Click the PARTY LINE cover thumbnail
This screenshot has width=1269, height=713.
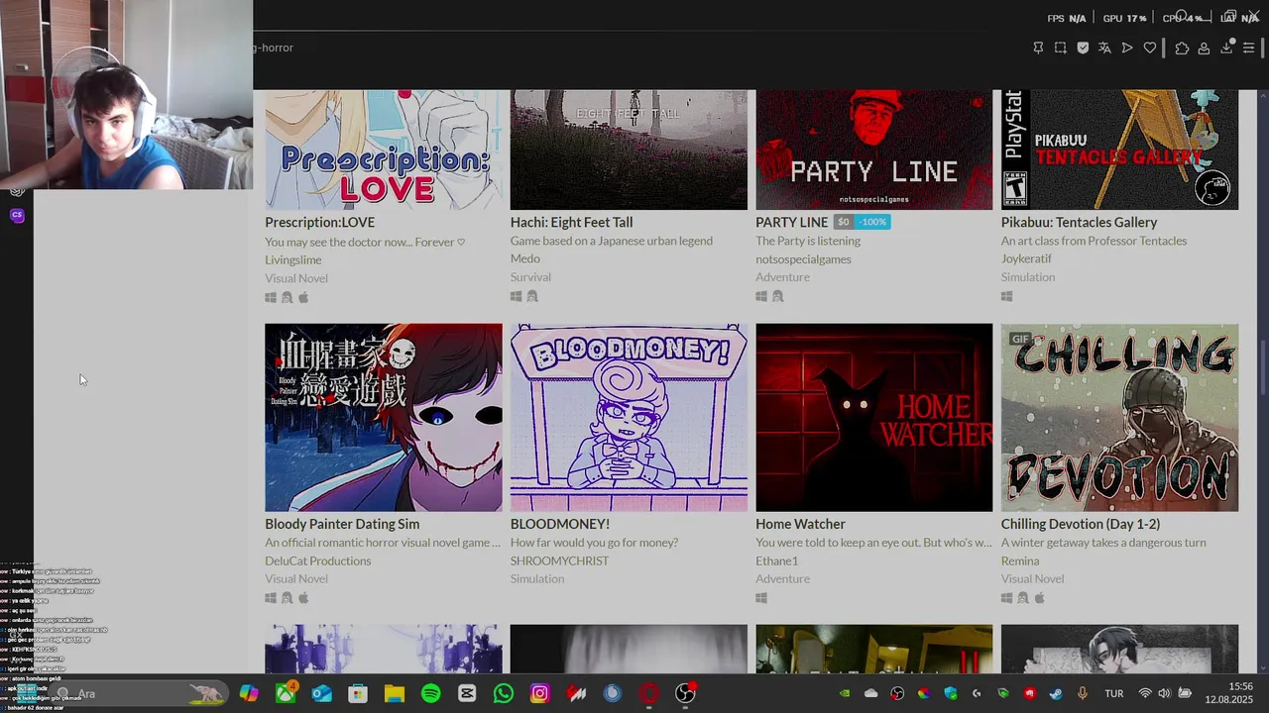(x=873, y=150)
